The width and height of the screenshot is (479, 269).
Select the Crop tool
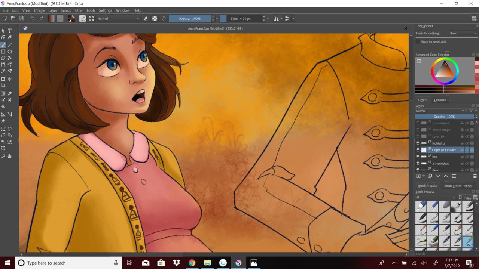(3, 86)
